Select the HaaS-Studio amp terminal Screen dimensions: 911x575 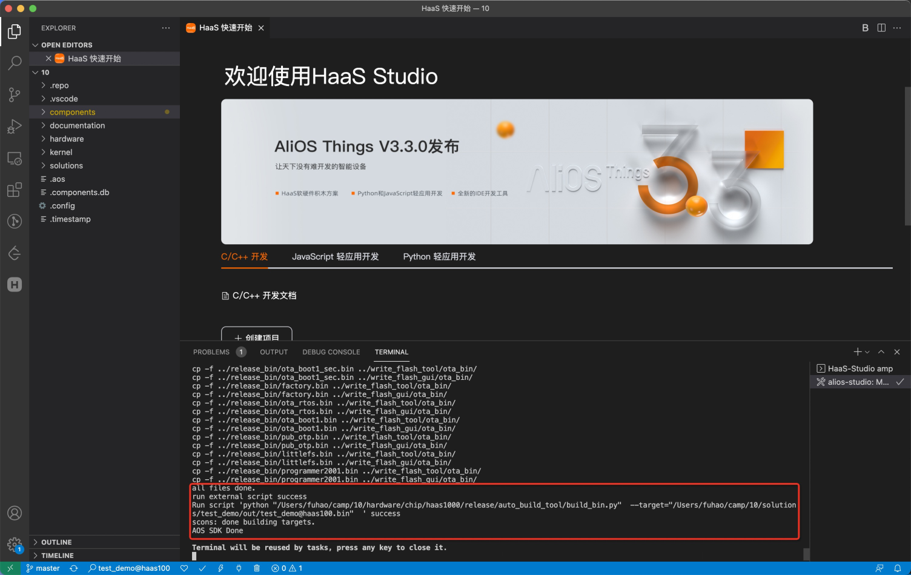coord(860,368)
